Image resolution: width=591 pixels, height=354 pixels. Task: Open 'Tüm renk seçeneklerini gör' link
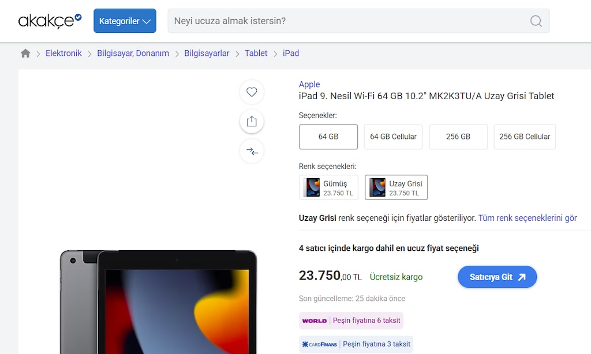tap(528, 218)
